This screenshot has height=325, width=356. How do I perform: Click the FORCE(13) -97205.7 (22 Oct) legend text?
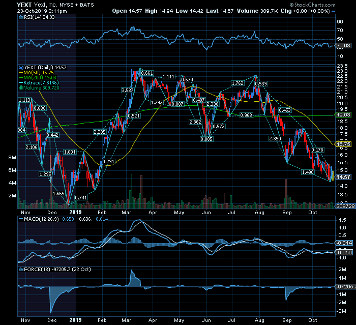[57, 270]
